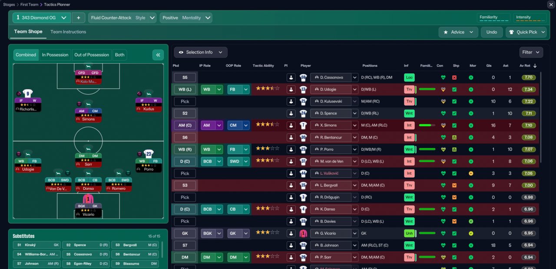
Task: Open the Selection Info dropdown
Action: pyautogui.click(x=201, y=52)
